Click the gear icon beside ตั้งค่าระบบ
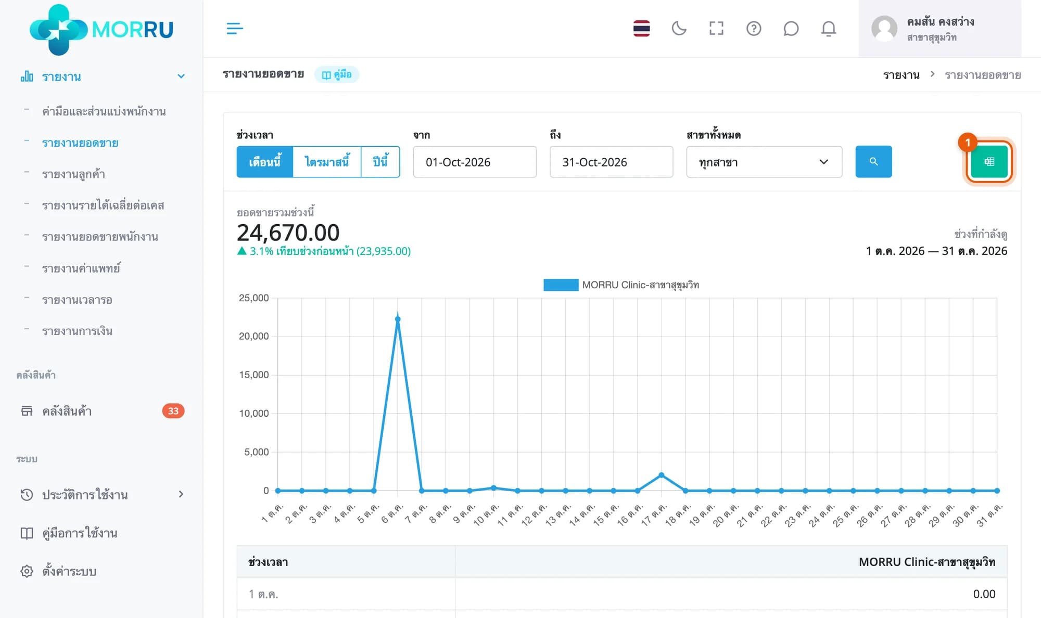Screen dimensions: 1041x618 (27, 571)
